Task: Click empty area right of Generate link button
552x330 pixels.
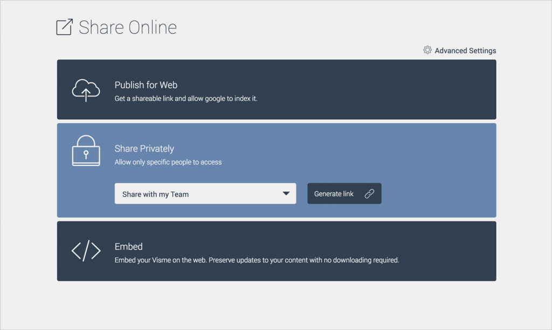Action: point(437,194)
